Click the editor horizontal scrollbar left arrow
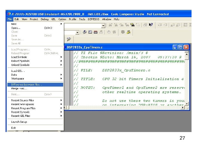This screenshot has height=147, width=197. [x=65, y=108]
